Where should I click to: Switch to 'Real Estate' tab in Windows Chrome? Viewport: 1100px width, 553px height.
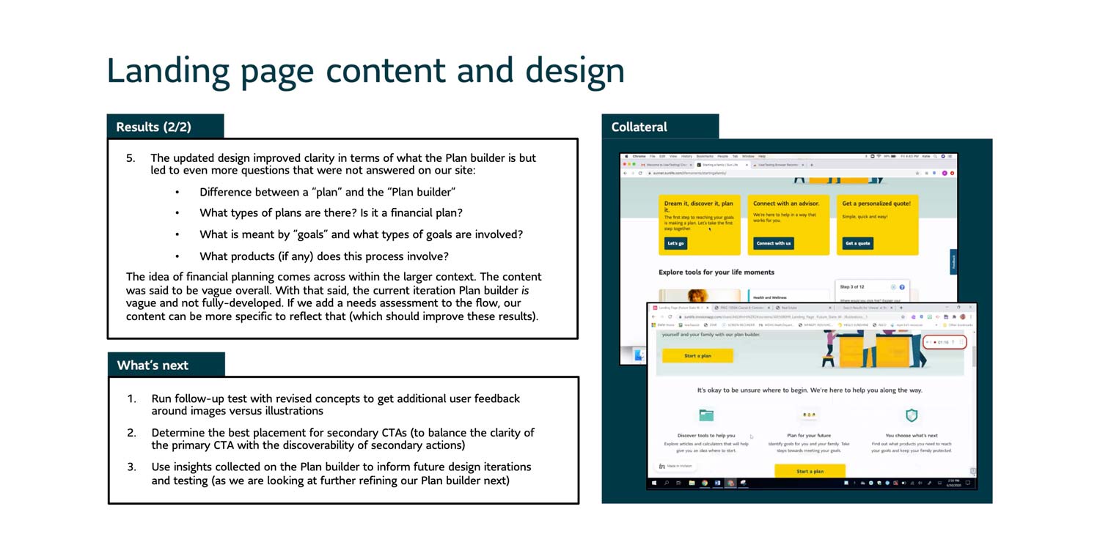[x=804, y=308]
